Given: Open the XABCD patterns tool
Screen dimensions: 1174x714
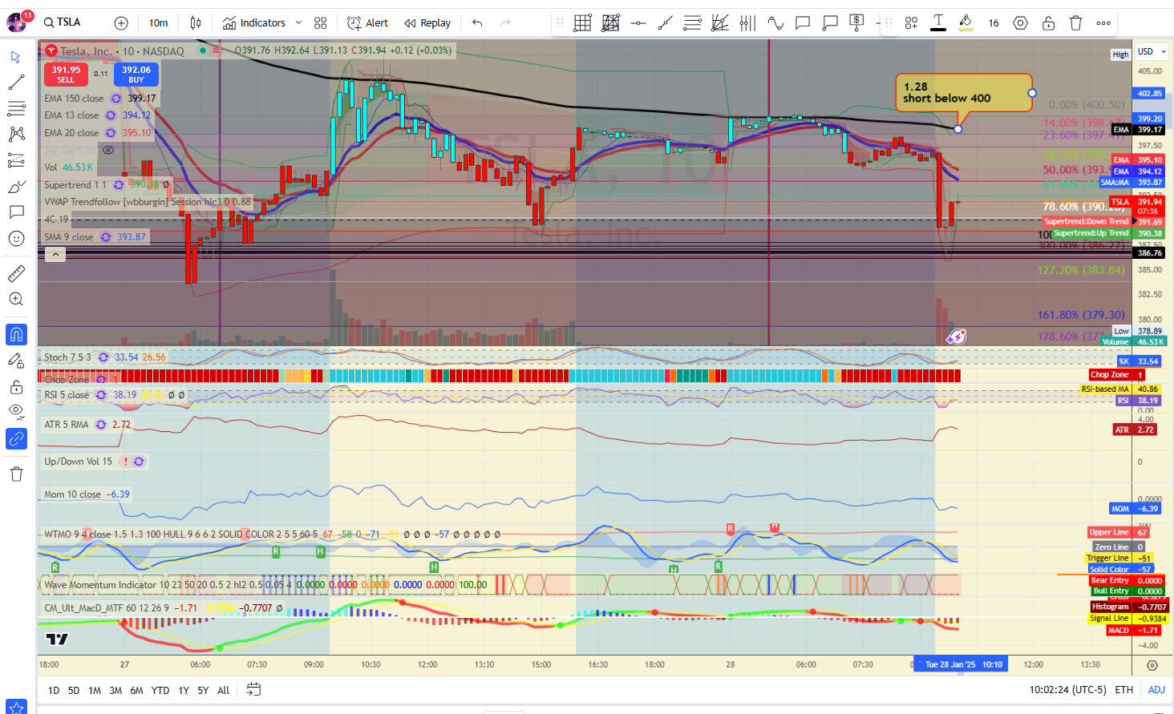Looking at the screenshot, I should tap(16, 134).
